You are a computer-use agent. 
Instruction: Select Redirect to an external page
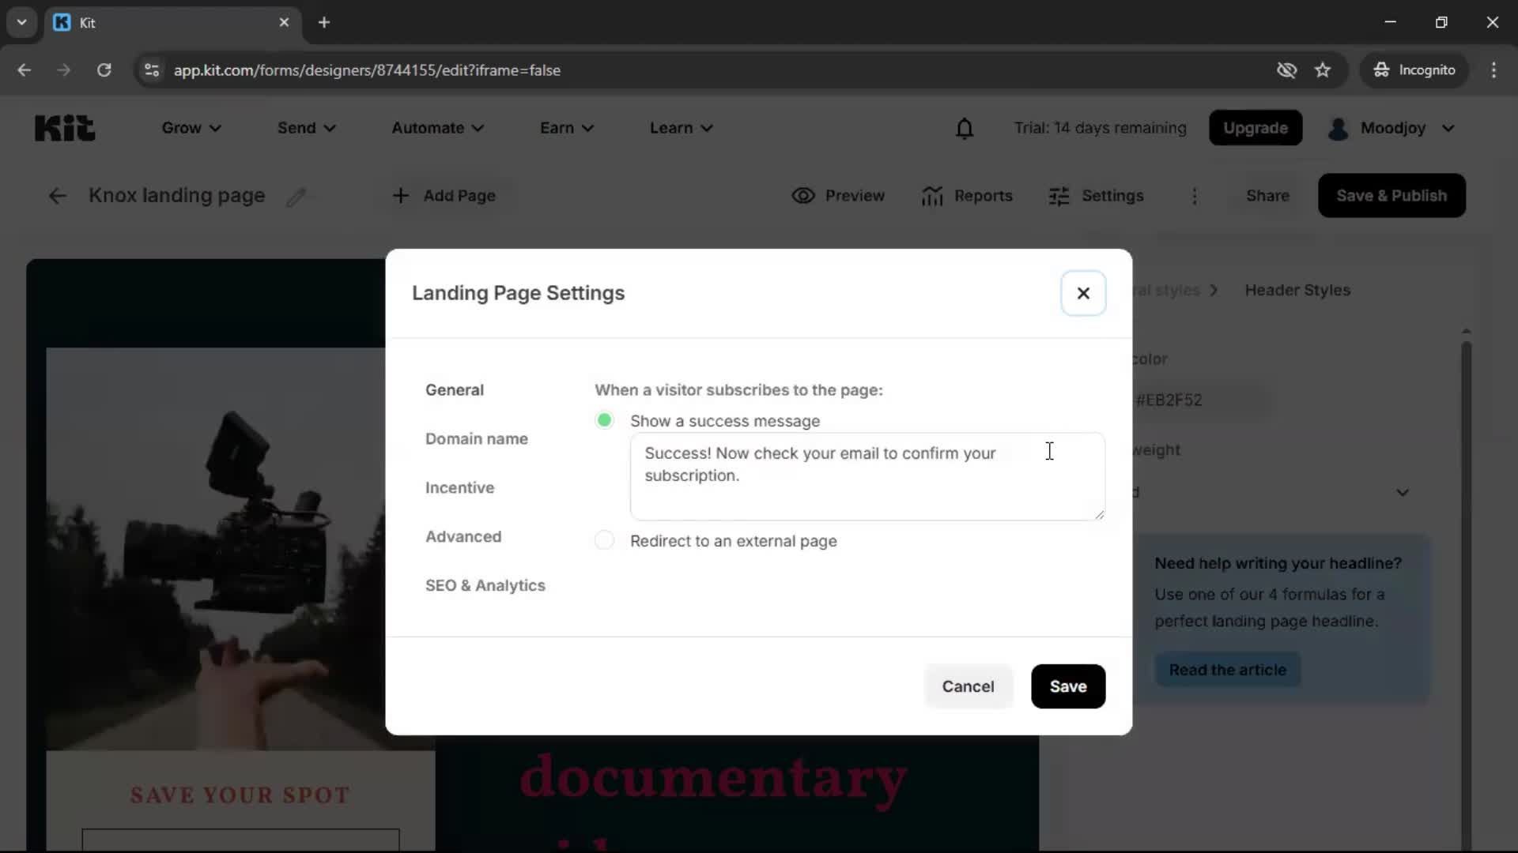point(604,540)
